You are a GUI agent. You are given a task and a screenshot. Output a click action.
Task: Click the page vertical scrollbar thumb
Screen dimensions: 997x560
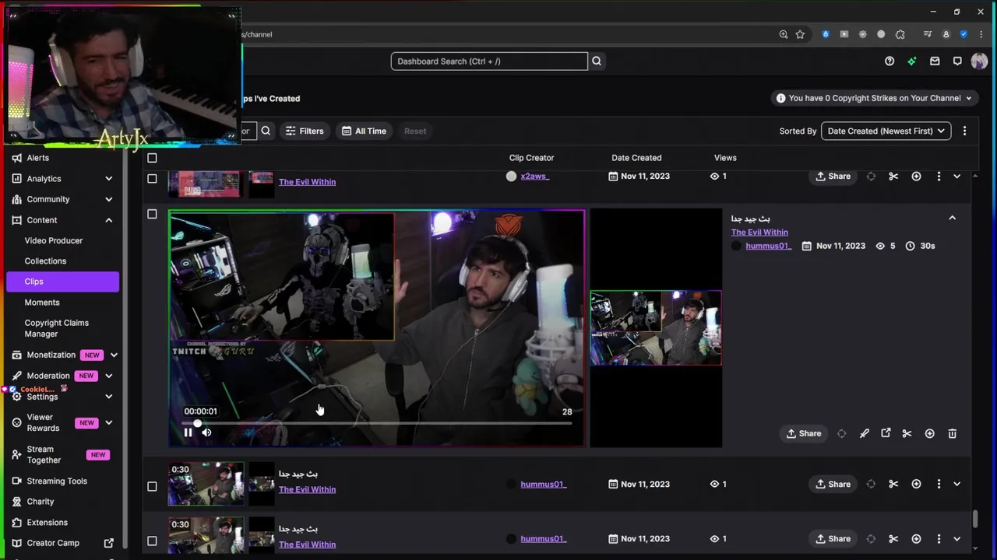click(x=975, y=520)
